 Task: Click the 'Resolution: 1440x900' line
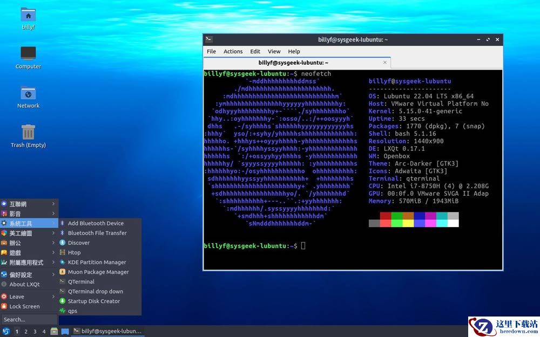point(406,141)
